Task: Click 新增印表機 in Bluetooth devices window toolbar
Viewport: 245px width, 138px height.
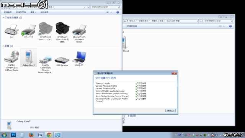Action: [x=132, y=26]
